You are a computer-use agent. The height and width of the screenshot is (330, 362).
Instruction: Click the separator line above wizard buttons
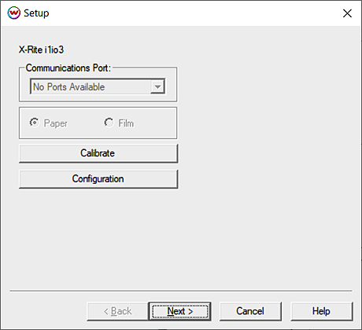[x=181, y=291]
